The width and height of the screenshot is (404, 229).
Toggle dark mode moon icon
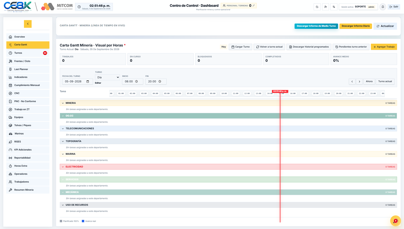point(317,7)
